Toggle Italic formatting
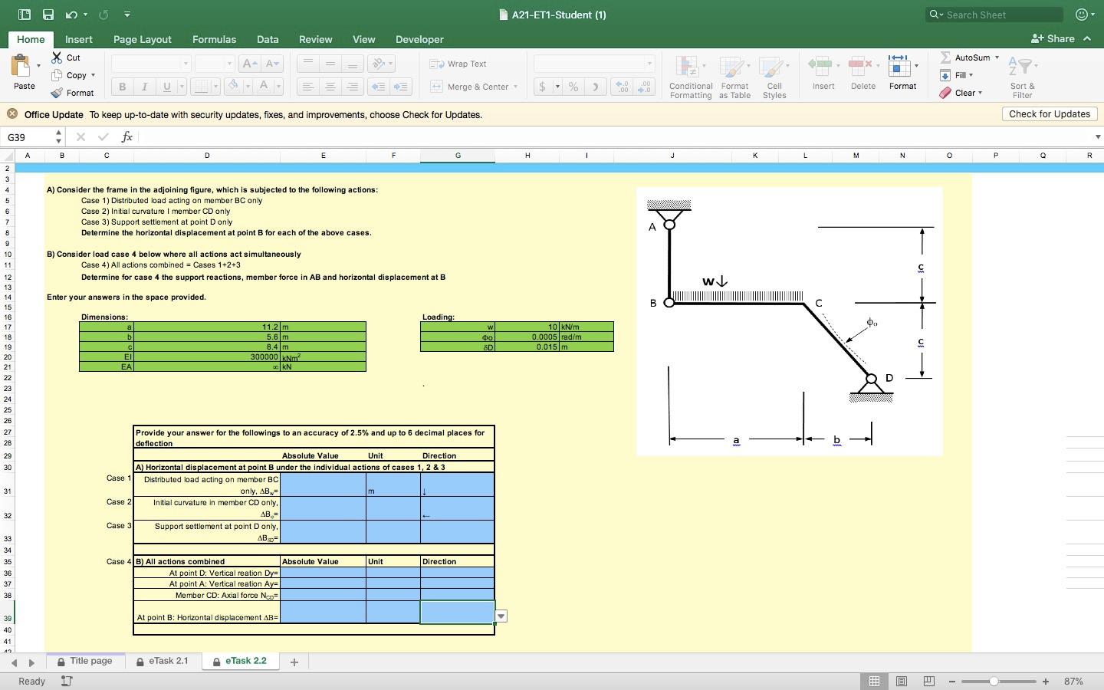Image resolution: width=1104 pixels, height=690 pixels. [x=144, y=87]
